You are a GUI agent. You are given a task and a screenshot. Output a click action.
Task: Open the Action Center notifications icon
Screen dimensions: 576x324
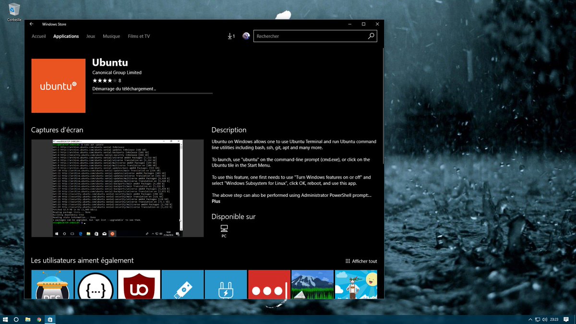tap(566, 319)
